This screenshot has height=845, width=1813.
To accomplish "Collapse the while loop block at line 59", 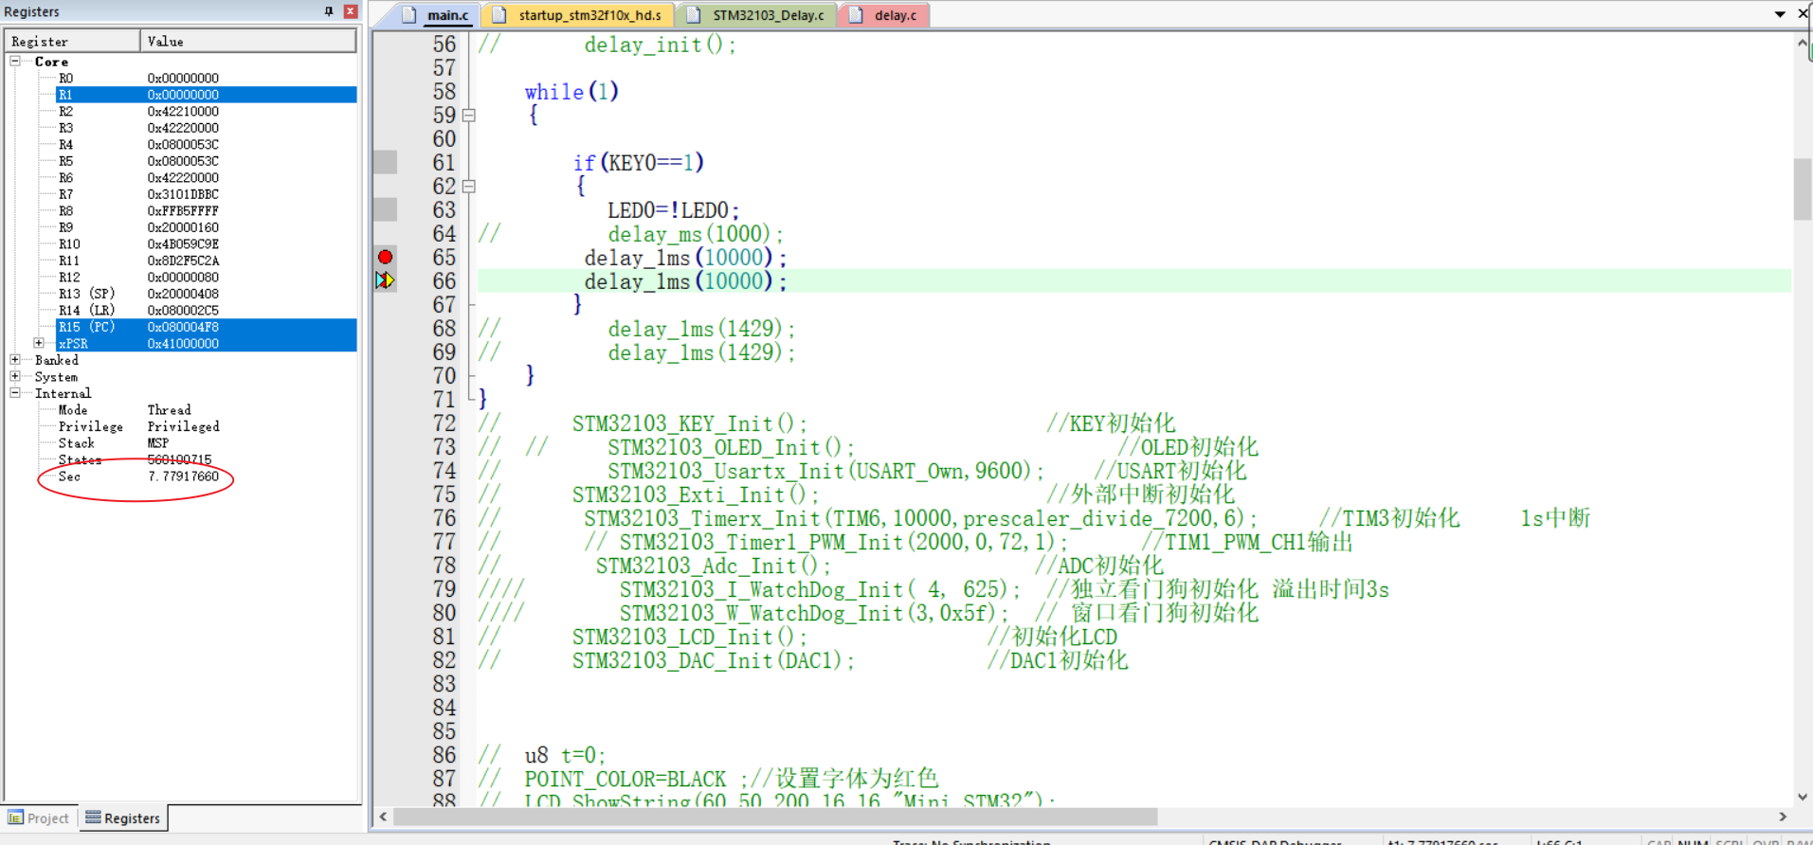I will click(468, 116).
